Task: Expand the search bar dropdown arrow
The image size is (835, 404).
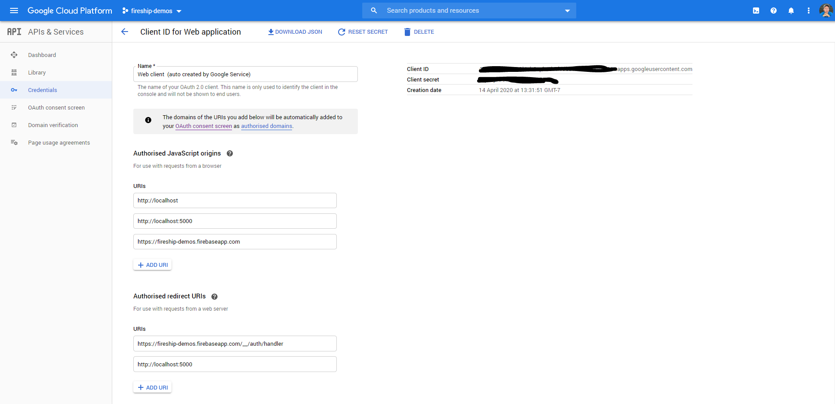Action: tap(567, 11)
